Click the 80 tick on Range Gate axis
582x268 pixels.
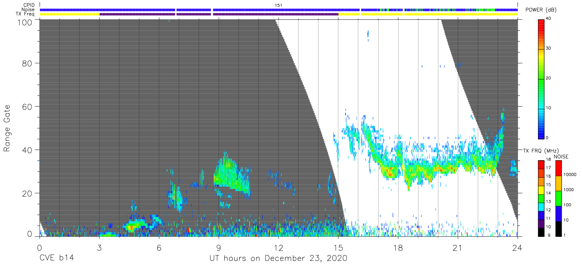click(27, 63)
